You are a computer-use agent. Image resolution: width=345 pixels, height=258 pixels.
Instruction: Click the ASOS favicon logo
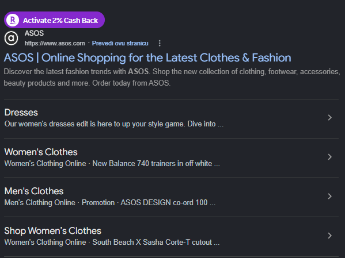(11, 38)
